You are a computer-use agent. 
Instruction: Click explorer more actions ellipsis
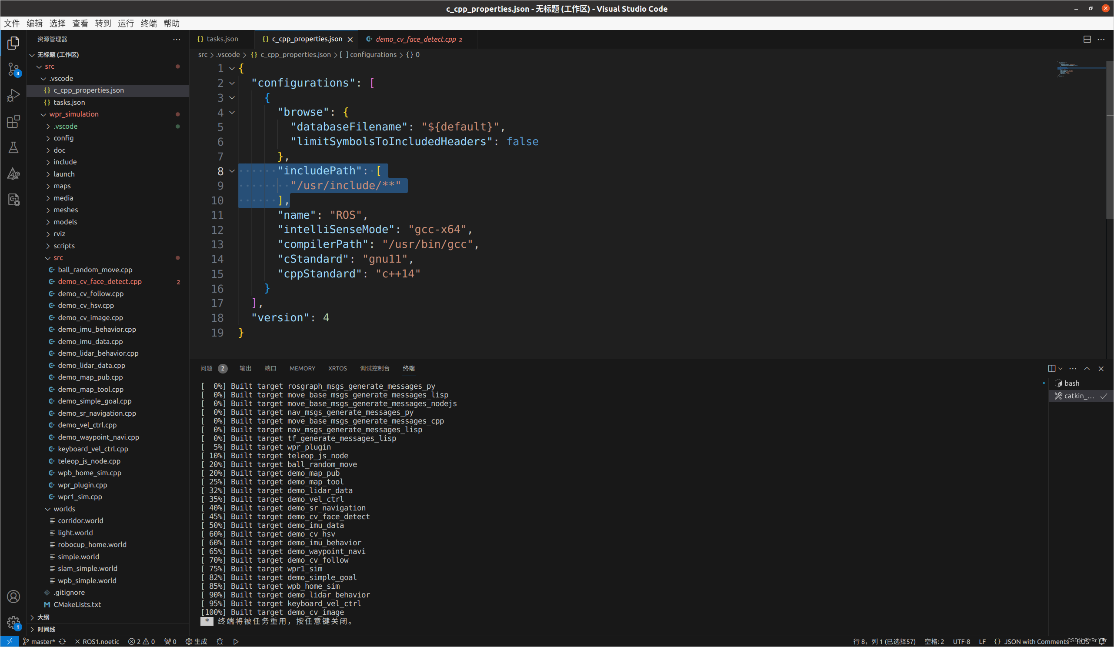tap(177, 39)
